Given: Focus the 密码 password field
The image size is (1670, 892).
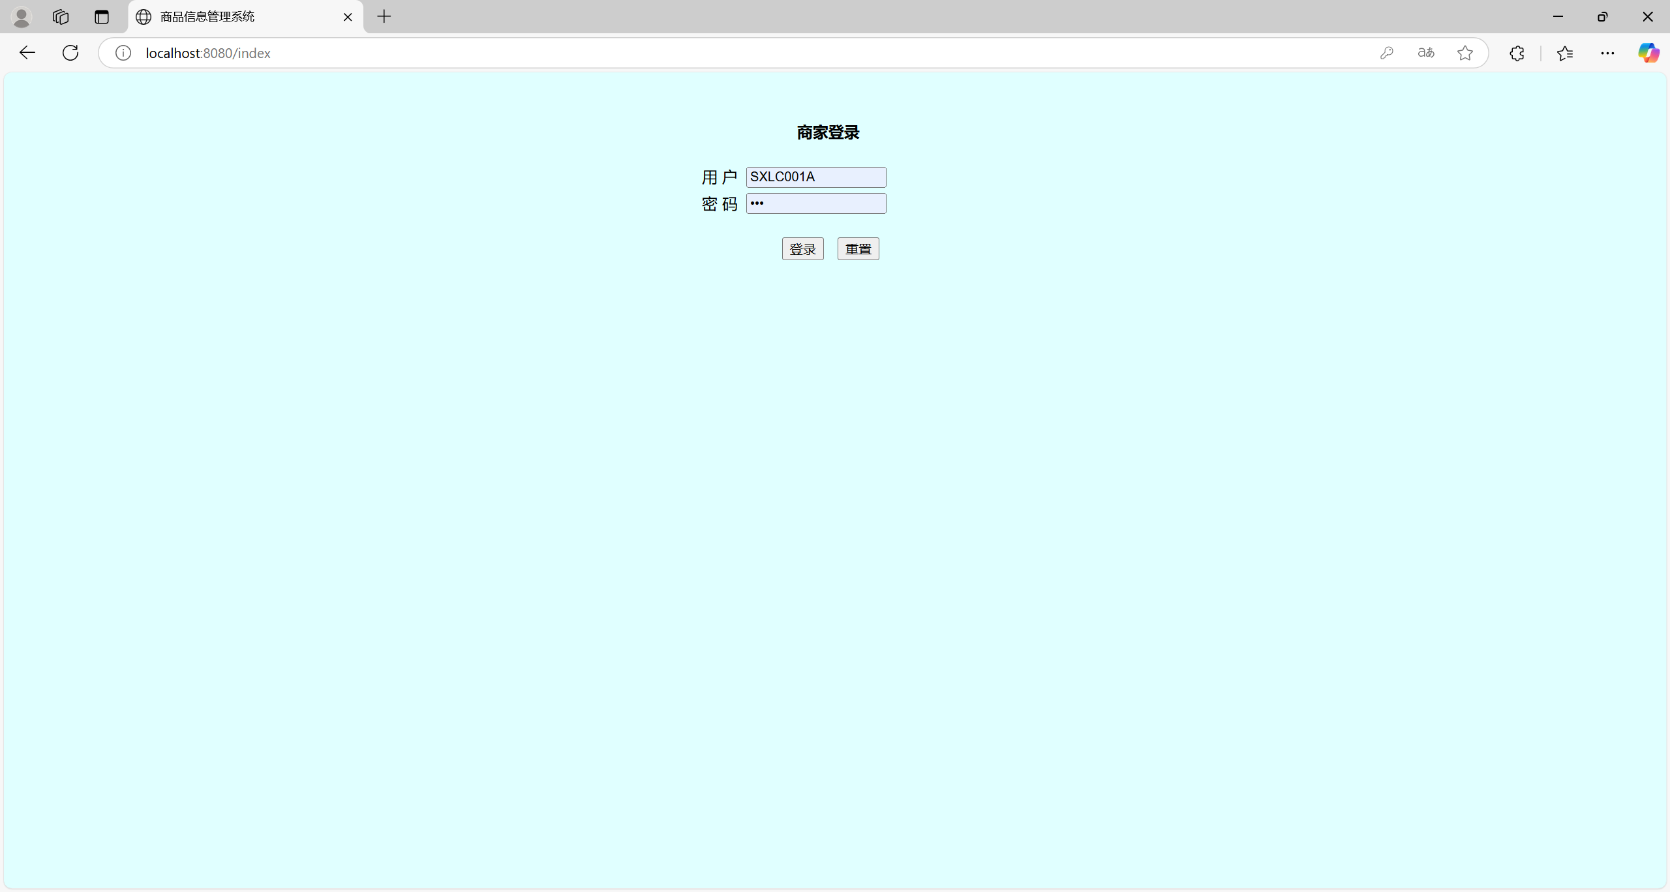Looking at the screenshot, I should 815,203.
